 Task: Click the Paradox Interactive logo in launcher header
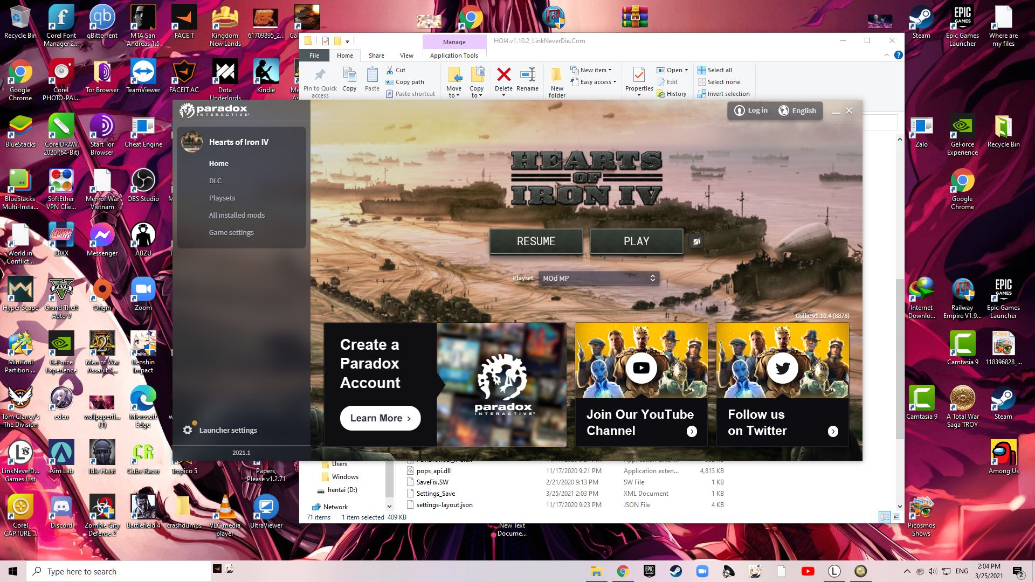214,110
